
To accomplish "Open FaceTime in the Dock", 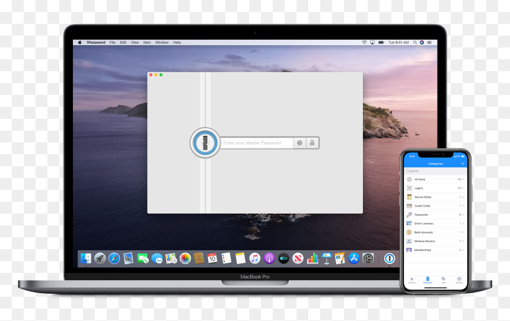I will coord(142,259).
